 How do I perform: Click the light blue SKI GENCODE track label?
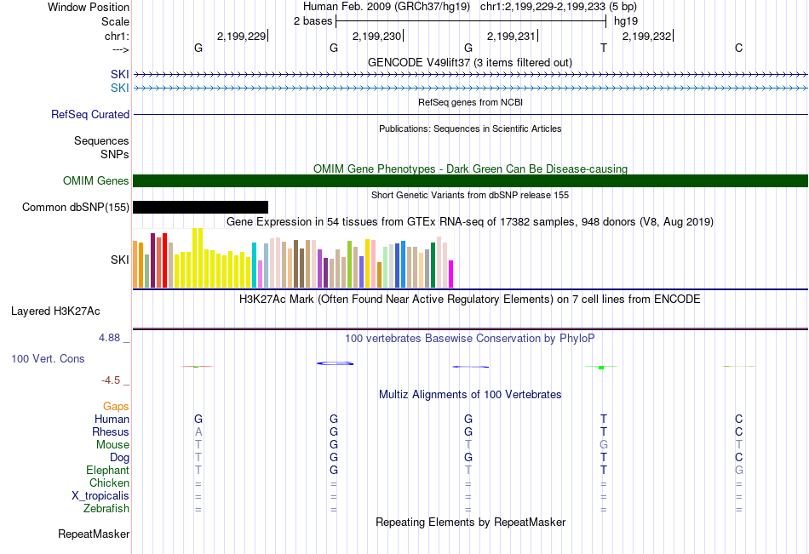pos(120,89)
